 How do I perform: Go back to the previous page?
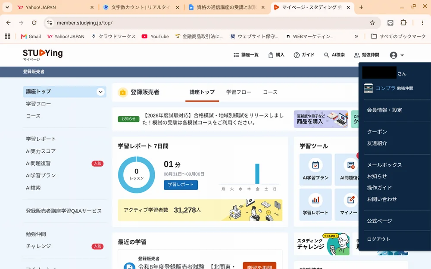pyautogui.click(x=9, y=23)
